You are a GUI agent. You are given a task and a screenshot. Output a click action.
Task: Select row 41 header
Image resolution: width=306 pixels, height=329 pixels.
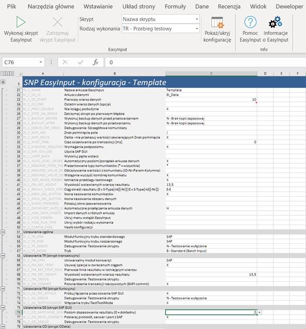[x=19, y=184]
